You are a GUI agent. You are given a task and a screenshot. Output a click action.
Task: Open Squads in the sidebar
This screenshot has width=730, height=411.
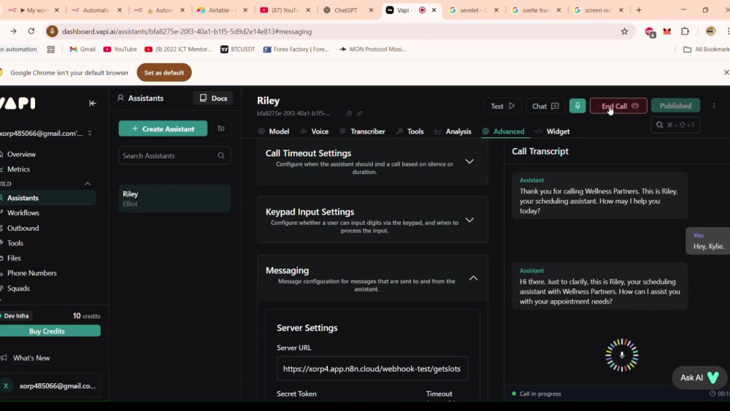[18, 288]
